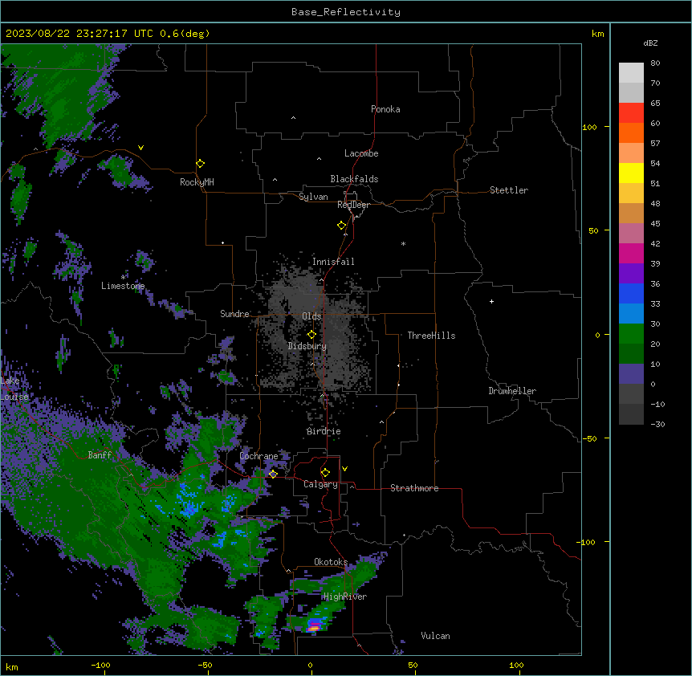Click the asterisk marker above Limestone label

[x=123, y=277]
